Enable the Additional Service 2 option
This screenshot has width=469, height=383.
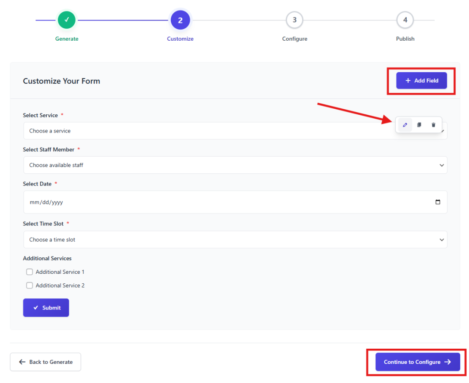coord(29,285)
